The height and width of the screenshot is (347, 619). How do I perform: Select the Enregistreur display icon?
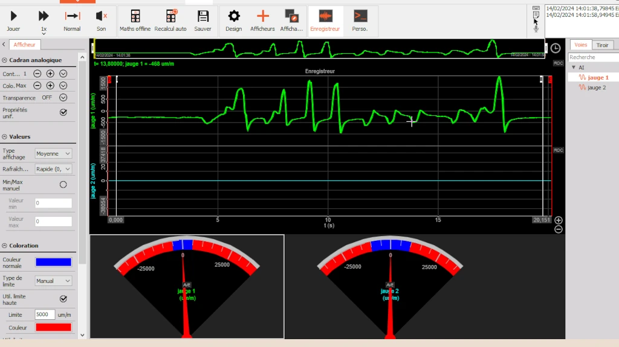325,17
